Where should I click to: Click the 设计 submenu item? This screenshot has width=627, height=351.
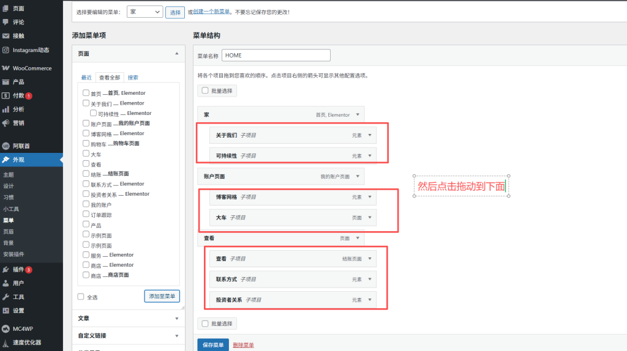[x=9, y=186]
